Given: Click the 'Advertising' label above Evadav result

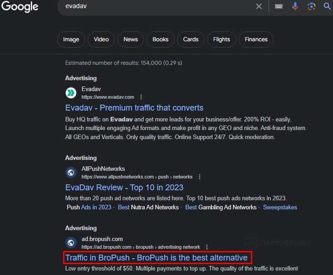Looking at the screenshot, I should (81, 78).
